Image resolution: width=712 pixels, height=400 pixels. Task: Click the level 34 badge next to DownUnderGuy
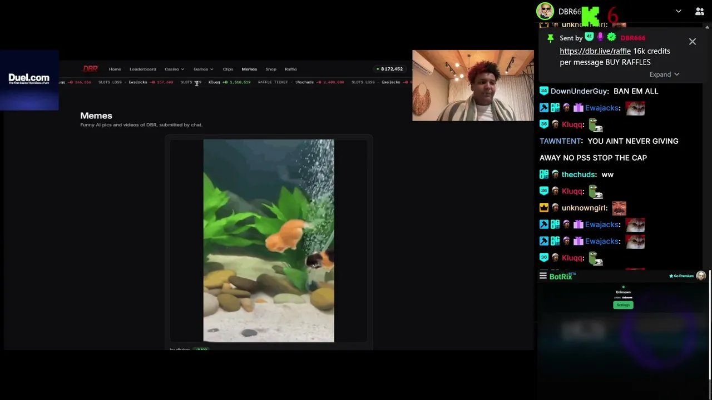(x=544, y=91)
